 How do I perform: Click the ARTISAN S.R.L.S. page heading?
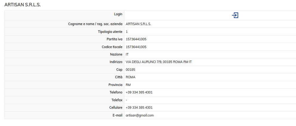(x=23, y=5)
